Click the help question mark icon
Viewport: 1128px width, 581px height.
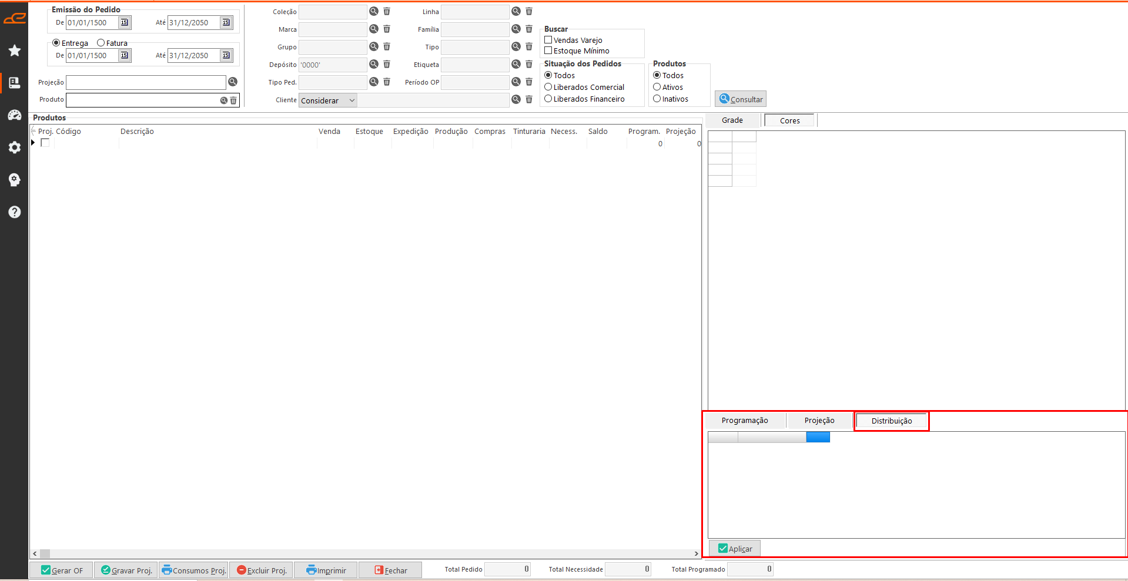[15, 212]
